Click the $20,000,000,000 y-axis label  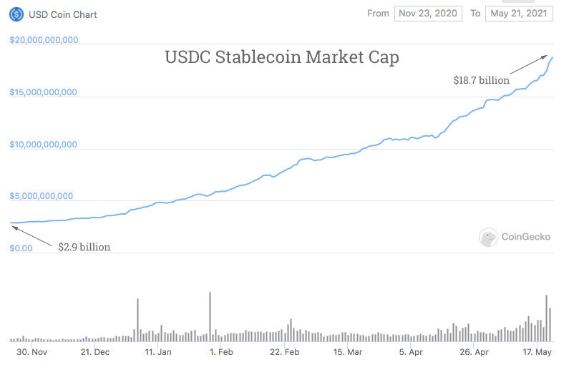click(x=44, y=40)
